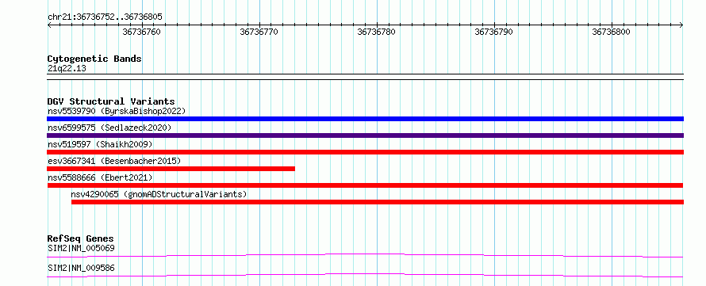Click the RefSeq Genes track heading
706x286 pixels.
coord(81,238)
